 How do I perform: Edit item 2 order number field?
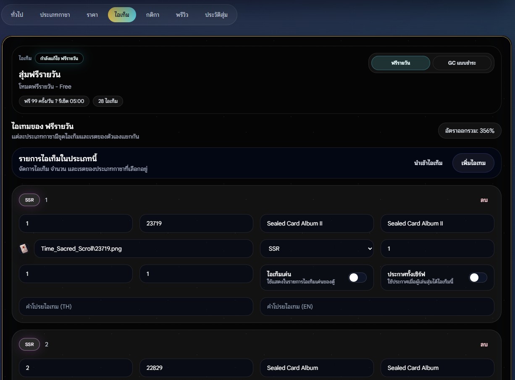pyautogui.click(x=76, y=368)
